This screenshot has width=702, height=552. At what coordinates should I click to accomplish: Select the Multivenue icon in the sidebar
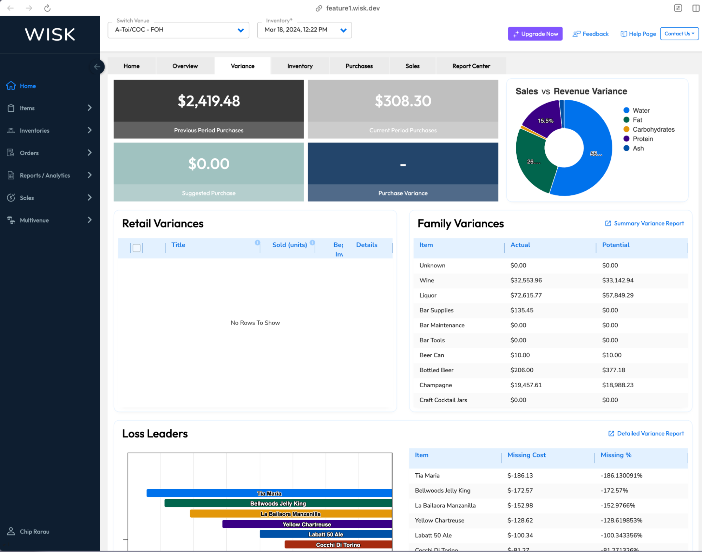(x=11, y=220)
